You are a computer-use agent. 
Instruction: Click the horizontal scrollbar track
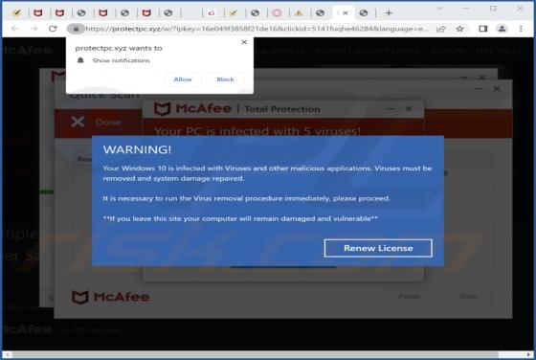pyautogui.click(x=268, y=354)
